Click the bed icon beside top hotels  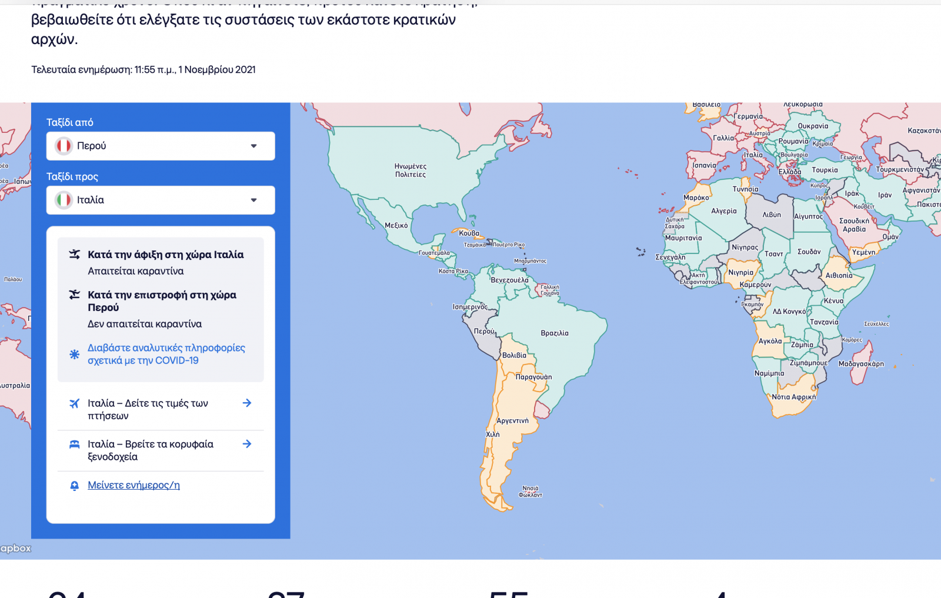coord(74,445)
